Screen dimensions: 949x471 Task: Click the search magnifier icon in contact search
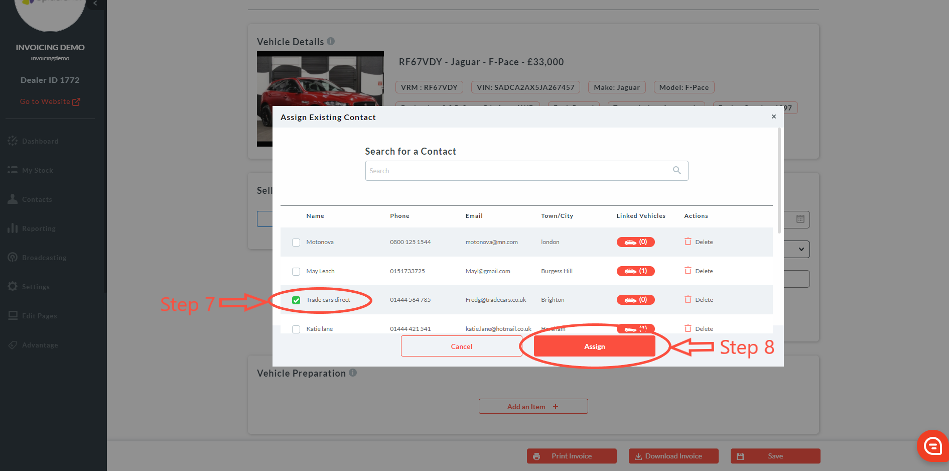point(676,171)
